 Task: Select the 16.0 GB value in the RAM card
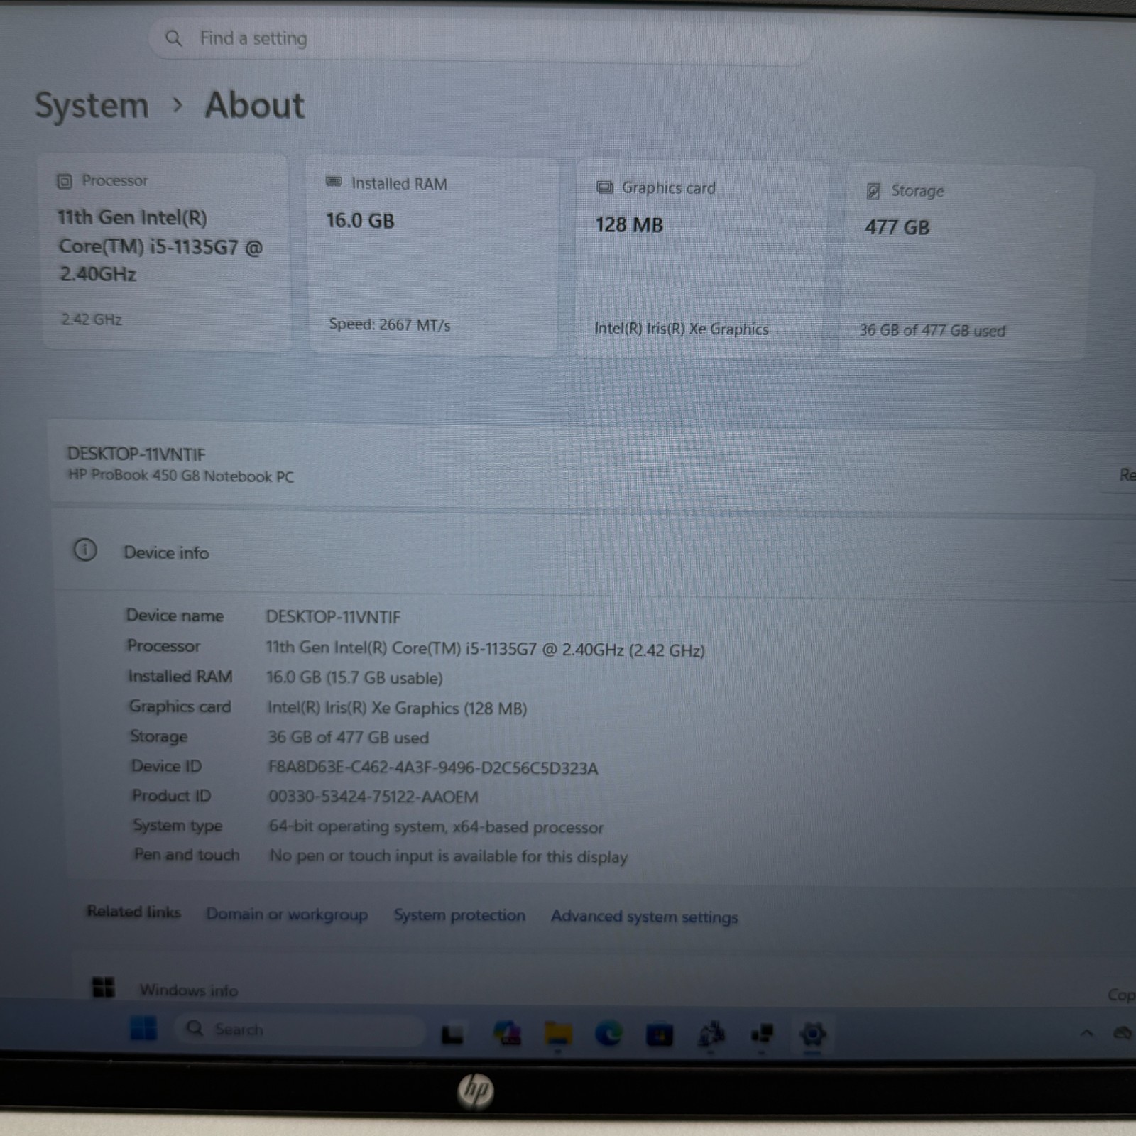360,221
